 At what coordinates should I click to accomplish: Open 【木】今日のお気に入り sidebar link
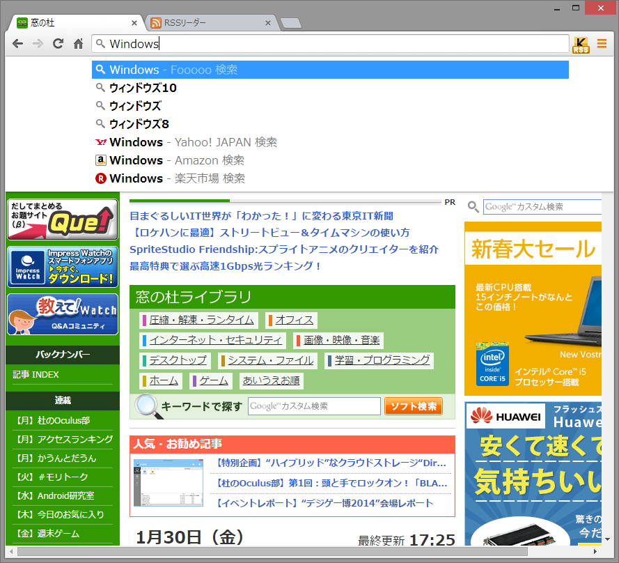coord(59,514)
